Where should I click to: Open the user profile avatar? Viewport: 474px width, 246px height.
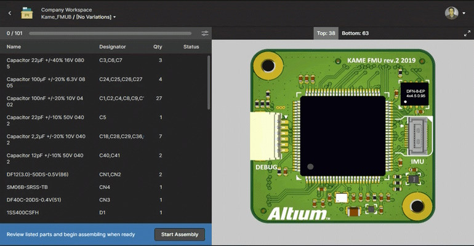click(x=451, y=13)
